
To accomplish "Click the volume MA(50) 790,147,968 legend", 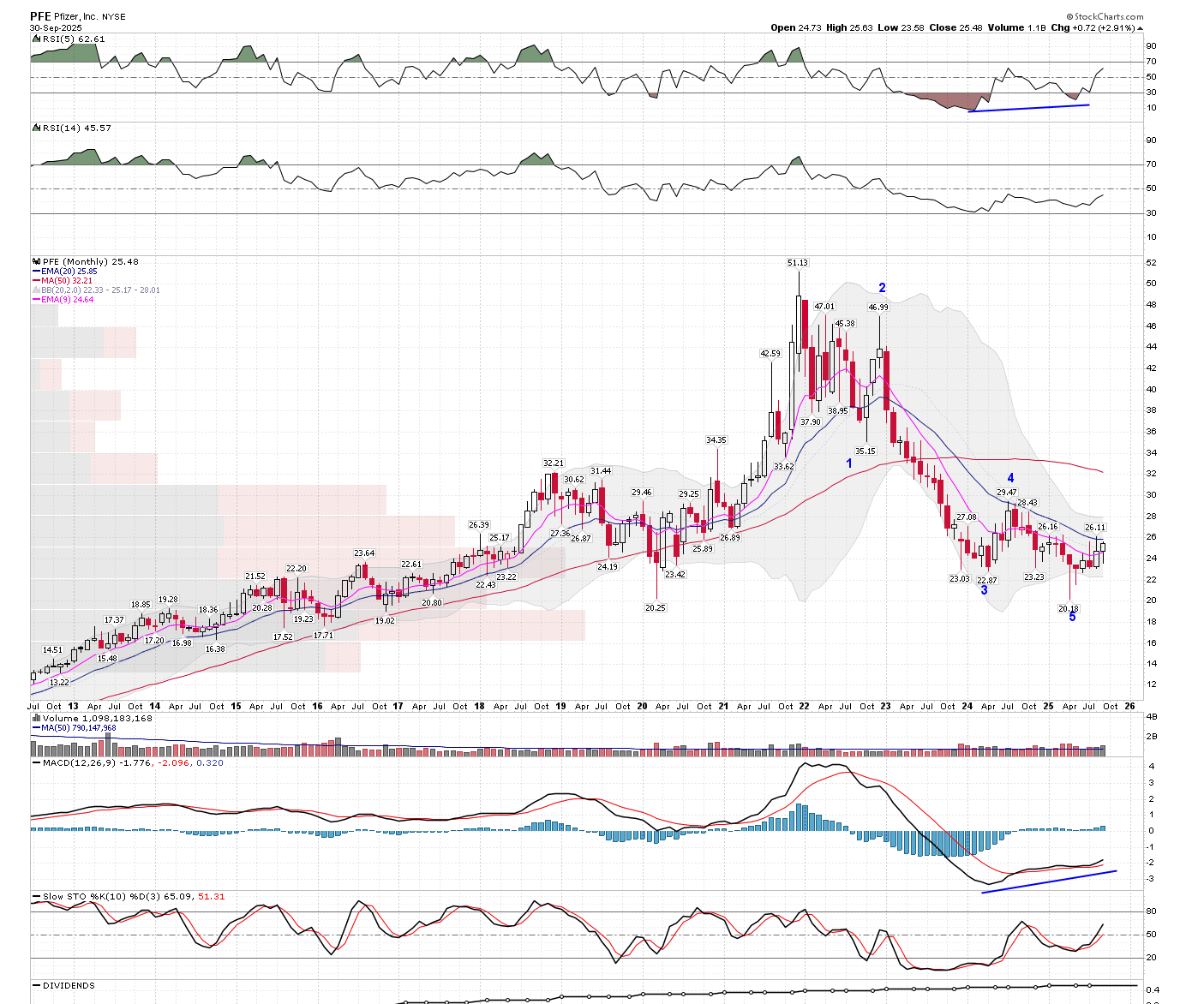I will click(78, 728).
